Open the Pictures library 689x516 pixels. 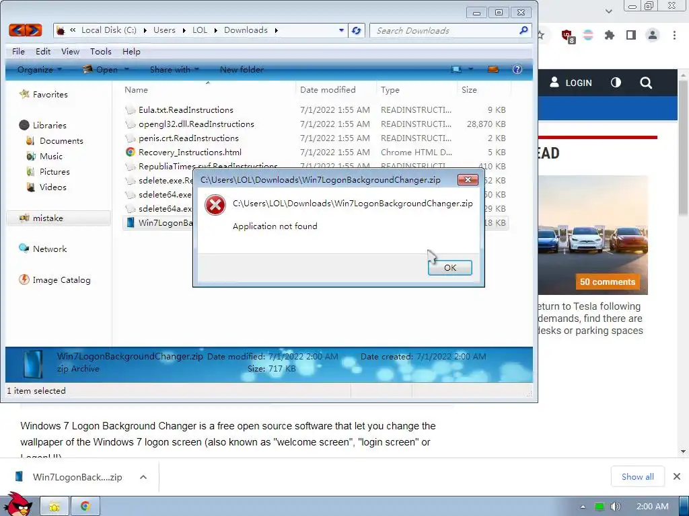[55, 171]
